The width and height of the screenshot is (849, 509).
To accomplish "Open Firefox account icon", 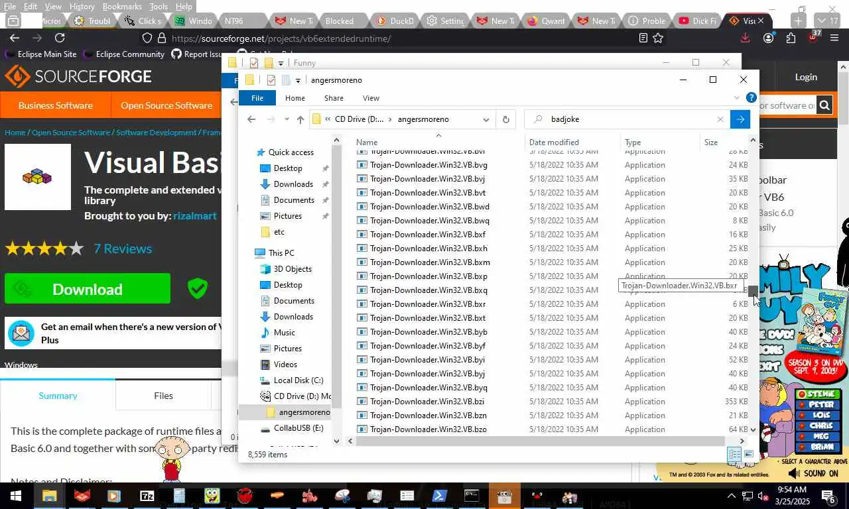I will (x=768, y=38).
